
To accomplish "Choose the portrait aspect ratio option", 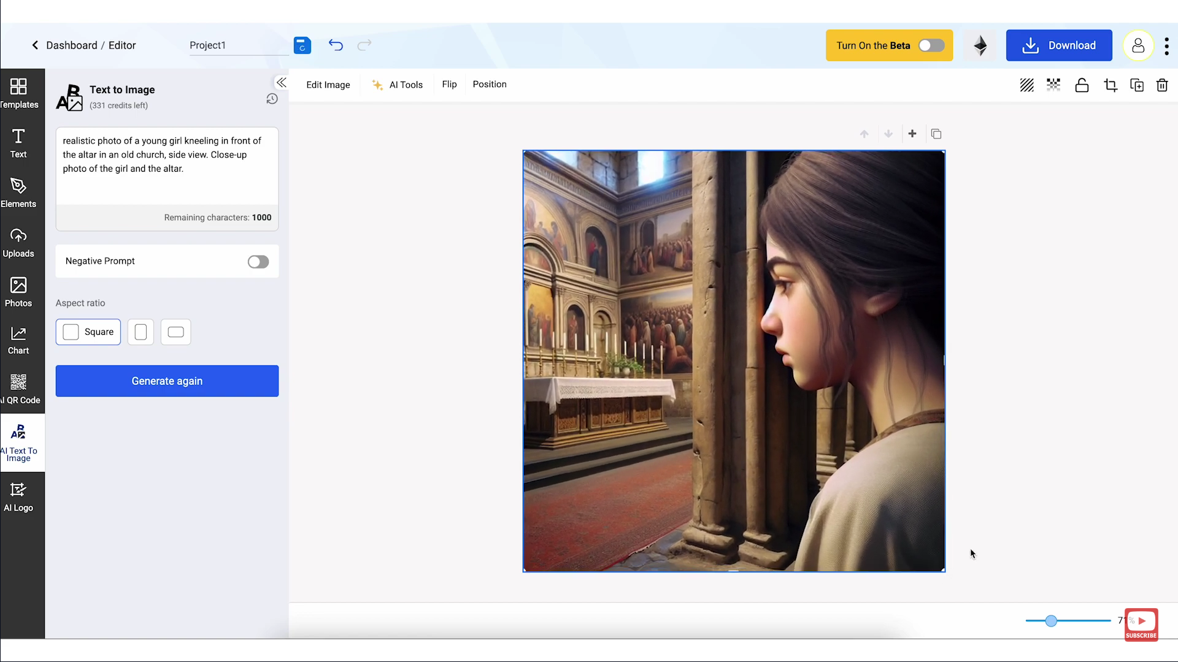I will click(x=141, y=332).
